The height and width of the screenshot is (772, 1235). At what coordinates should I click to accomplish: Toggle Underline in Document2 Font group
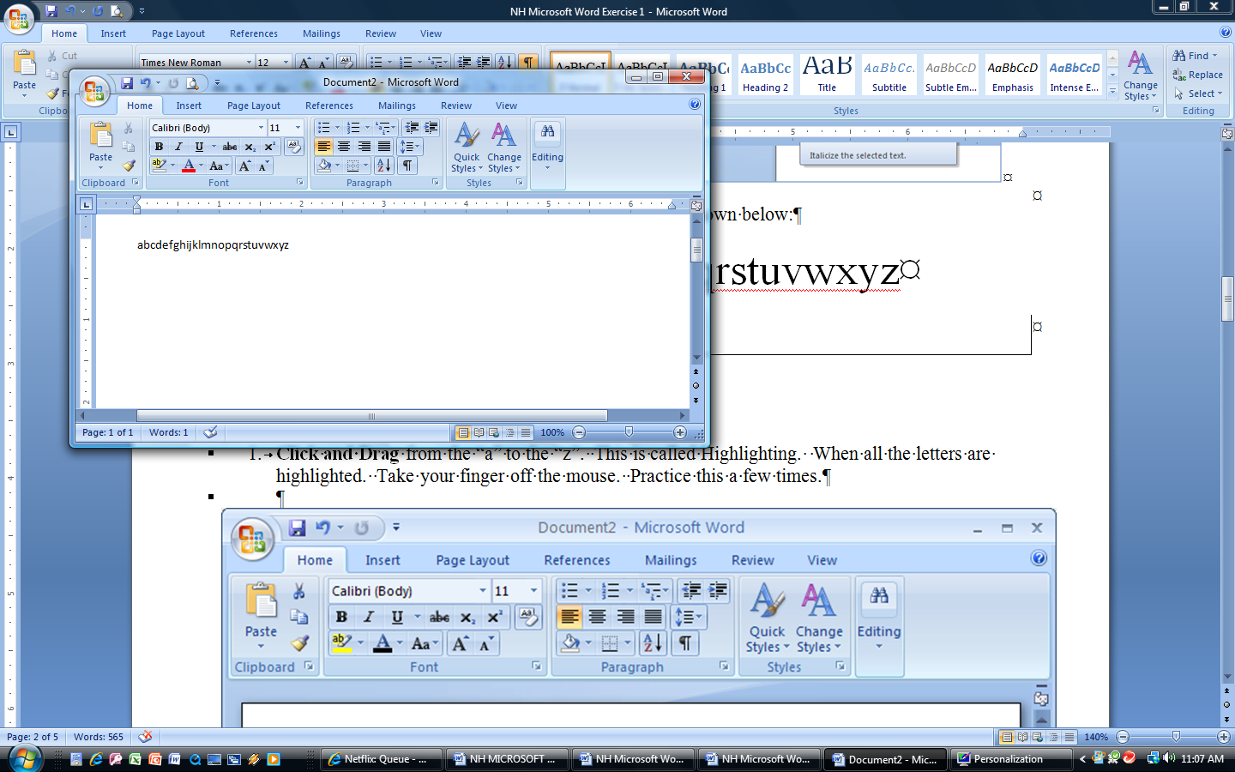point(199,147)
